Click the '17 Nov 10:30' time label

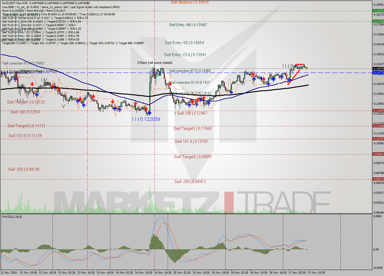316,273
